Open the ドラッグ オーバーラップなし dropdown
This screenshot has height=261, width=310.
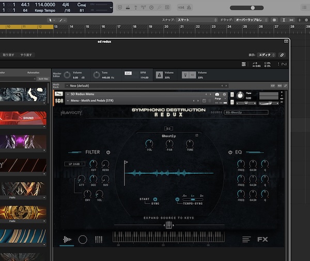point(251,20)
